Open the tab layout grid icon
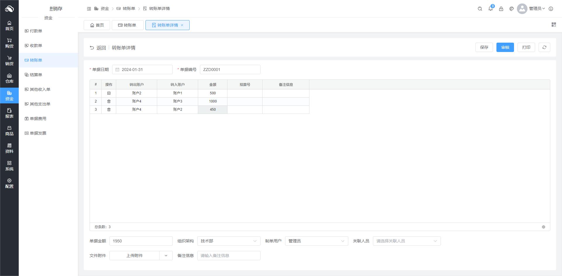 tap(554, 25)
